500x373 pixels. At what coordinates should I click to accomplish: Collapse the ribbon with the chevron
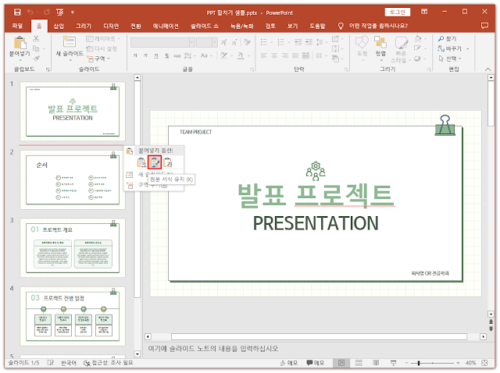tap(487, 69)
